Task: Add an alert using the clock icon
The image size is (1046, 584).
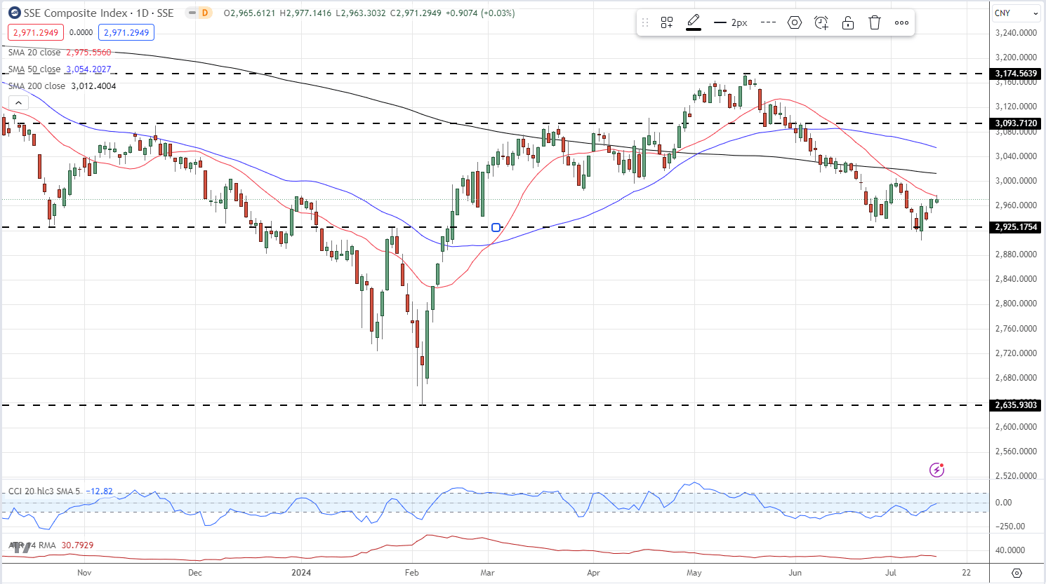Action: 821,22
